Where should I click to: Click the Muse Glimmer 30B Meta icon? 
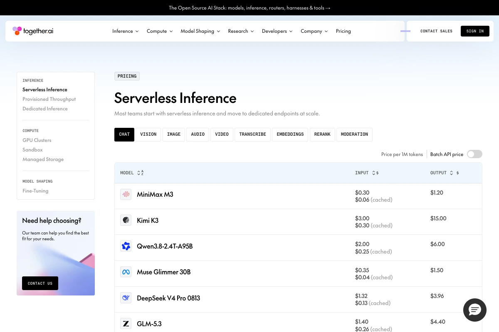point(126,272)
